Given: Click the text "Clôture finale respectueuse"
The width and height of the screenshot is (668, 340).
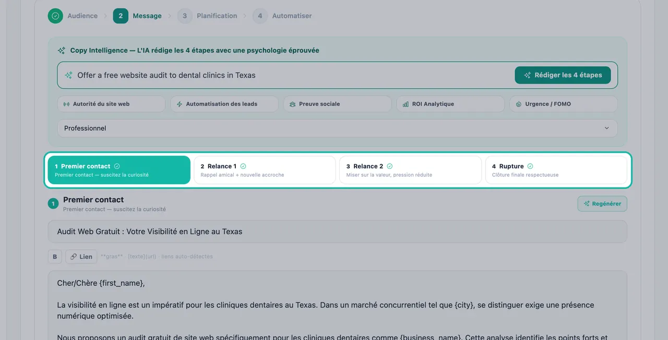Looking at the screenshot, I should pos(526,175).
